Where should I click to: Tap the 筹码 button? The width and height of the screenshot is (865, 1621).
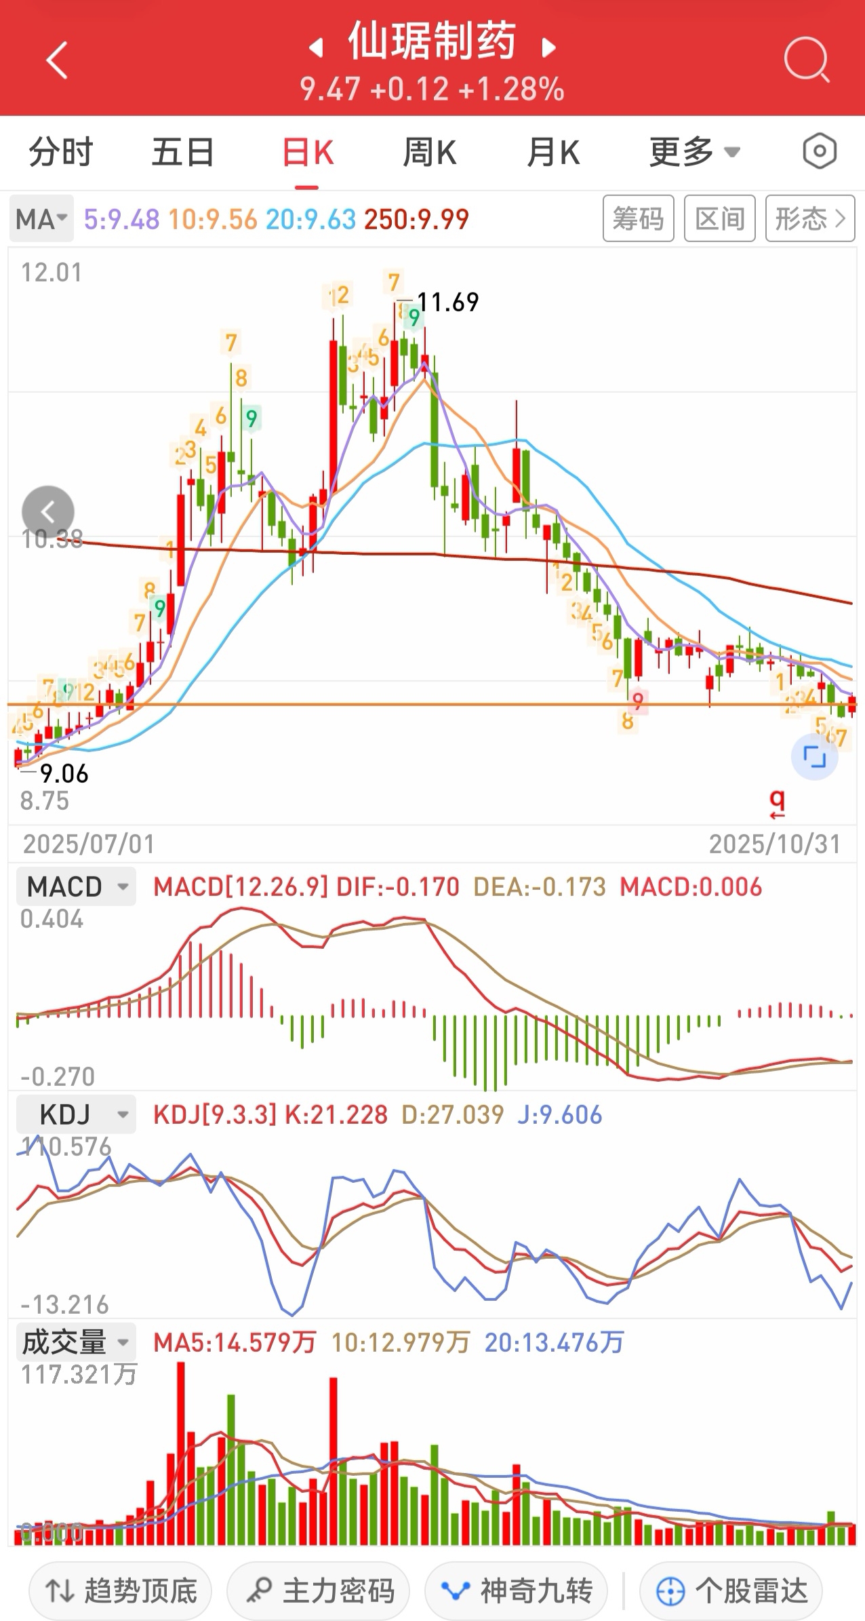point(638,218)
